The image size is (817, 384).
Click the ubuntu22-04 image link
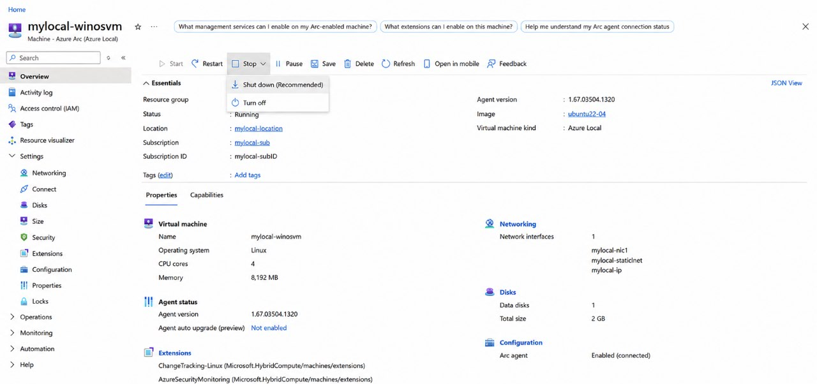[587, 114]
